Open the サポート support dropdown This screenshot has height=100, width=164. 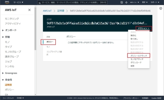tap(155, 2)
